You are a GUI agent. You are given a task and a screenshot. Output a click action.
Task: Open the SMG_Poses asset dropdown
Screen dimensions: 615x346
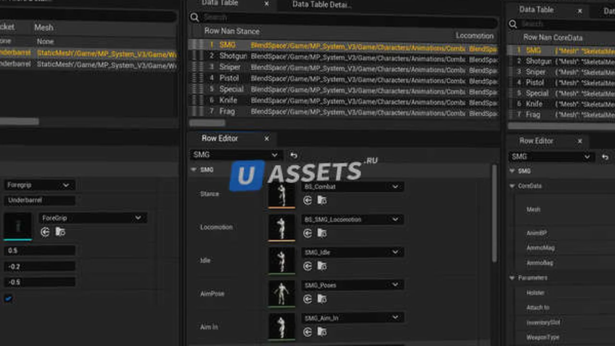[352, 285]
